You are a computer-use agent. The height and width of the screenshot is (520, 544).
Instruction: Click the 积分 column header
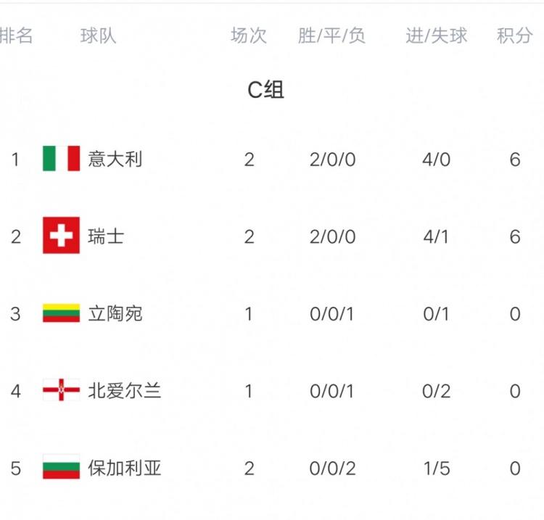[514, 36]
